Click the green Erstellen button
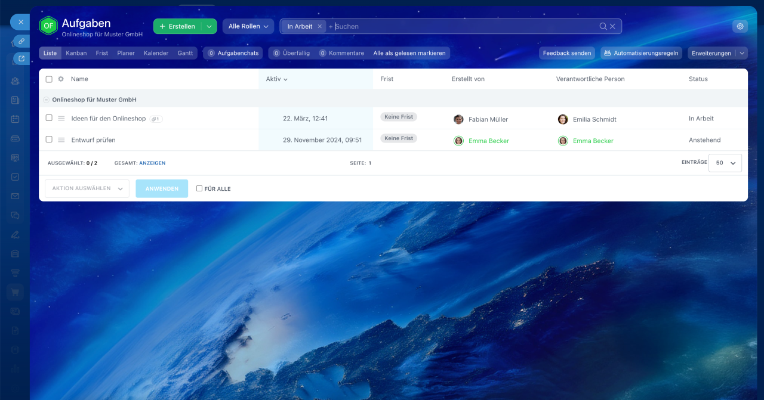The height and width of the screenshot is (400, 764). coord(177,26)
